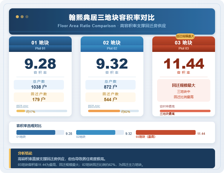Click the 03地块（最高）comparison bar
Image resolution: width=224 pixels, height=173 pixels.
coord(166,132)
